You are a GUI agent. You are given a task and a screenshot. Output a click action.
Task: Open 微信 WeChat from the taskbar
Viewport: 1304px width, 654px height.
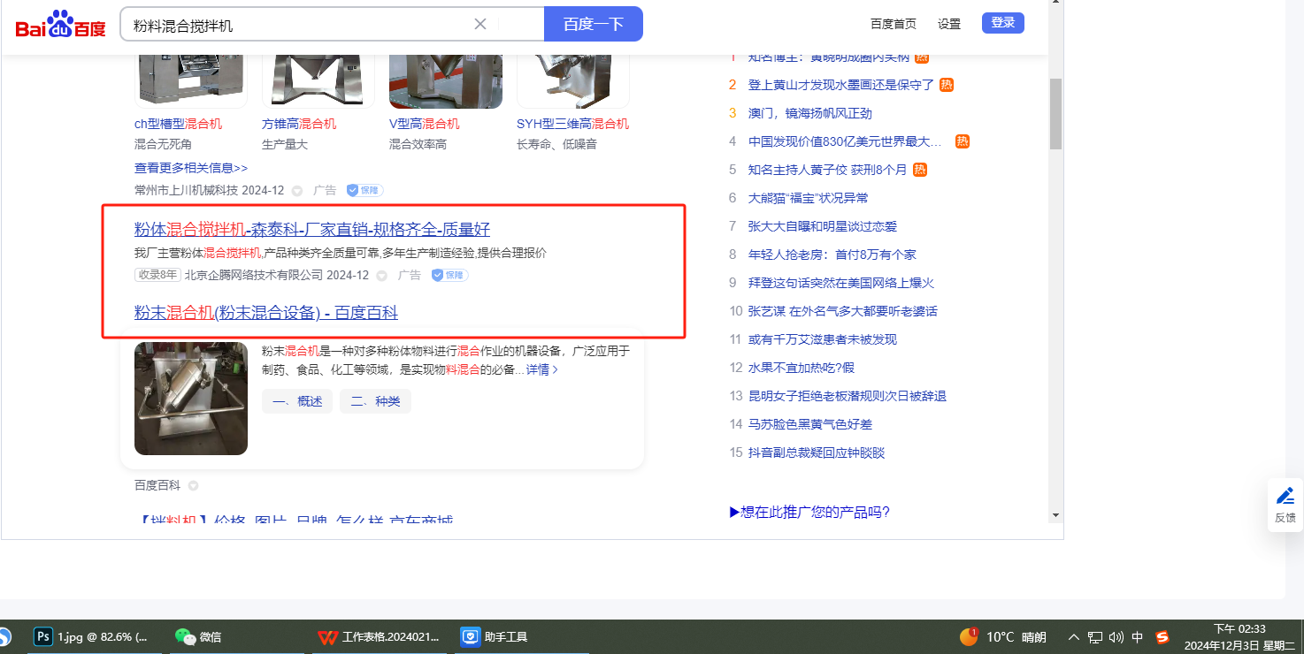[199, 636]
